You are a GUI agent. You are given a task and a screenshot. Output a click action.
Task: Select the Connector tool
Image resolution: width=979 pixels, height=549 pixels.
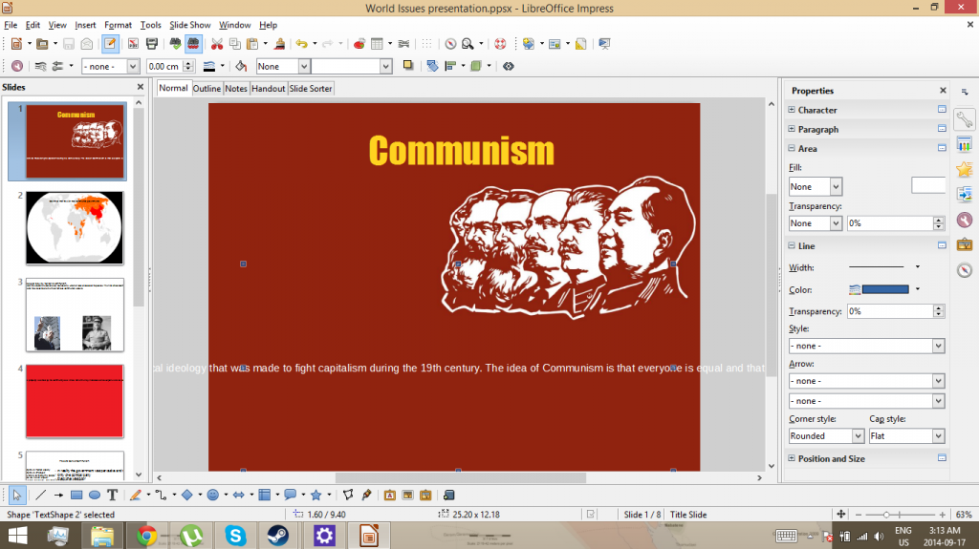click(161, 496)
